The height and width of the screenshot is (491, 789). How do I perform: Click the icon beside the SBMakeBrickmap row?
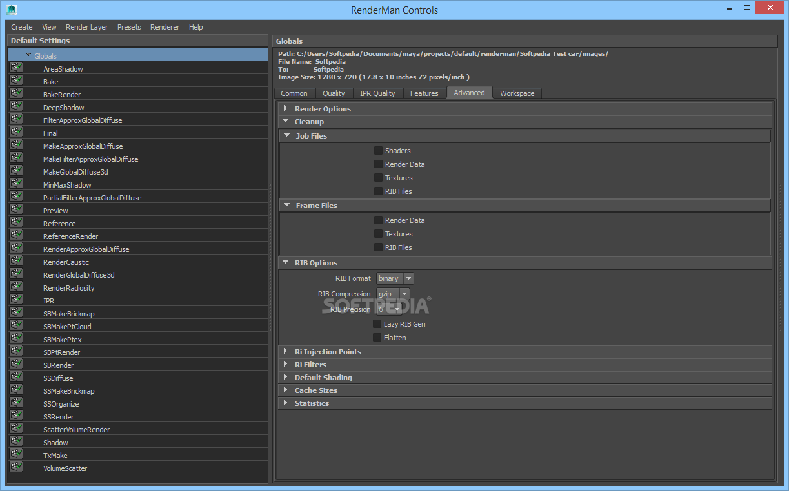[16, 313]
